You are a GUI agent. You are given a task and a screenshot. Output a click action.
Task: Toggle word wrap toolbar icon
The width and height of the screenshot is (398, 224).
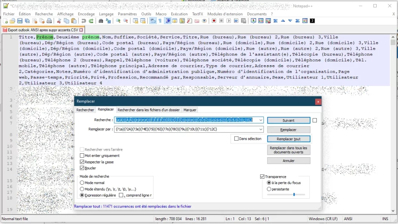click(153, 21)
